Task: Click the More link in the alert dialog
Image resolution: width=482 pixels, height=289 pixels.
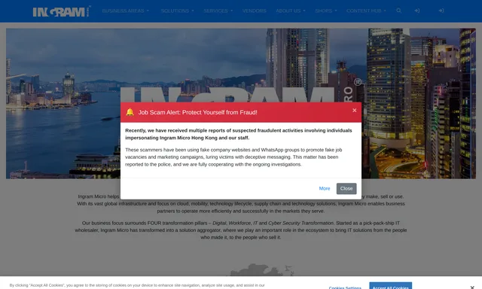Action: (x=325, y=189)
